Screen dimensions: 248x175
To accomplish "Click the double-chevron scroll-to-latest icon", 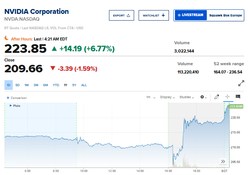I will 223,162.
